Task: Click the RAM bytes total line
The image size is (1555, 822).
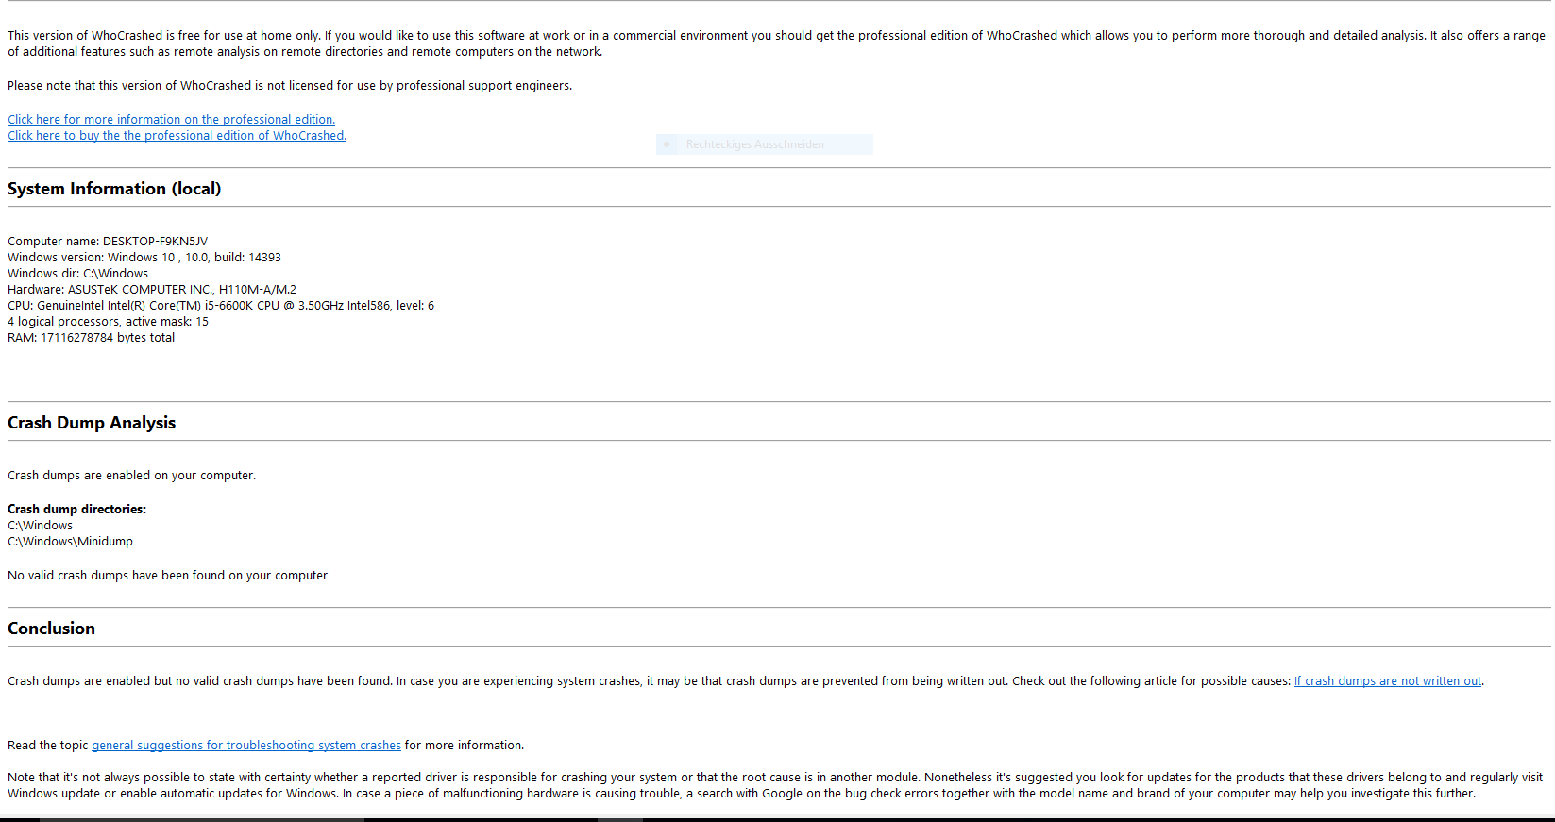Action: pos(91,338)
